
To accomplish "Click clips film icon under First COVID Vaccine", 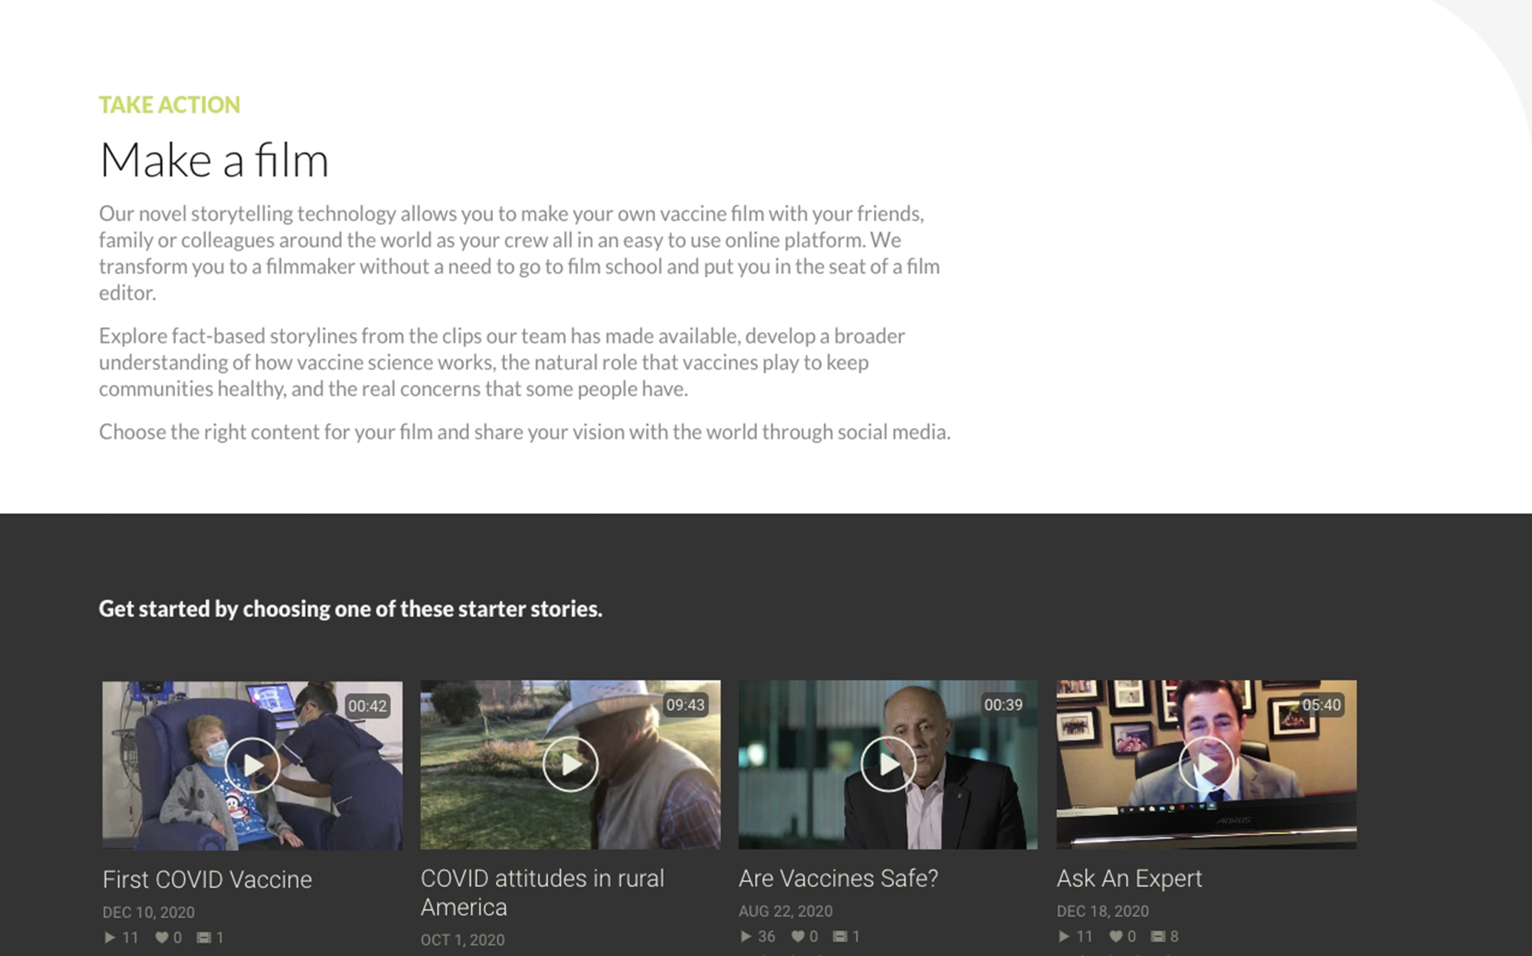I will tap(204, 937).
